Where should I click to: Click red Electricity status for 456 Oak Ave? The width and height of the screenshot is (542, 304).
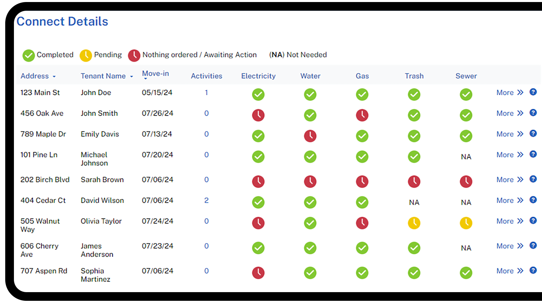258,115
